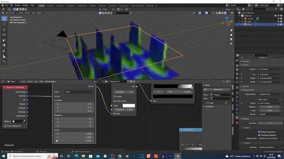Viewport: 284px width, 159px height.
Task: Click the Options button in viewport header
Action: click(x=229, y=9)
